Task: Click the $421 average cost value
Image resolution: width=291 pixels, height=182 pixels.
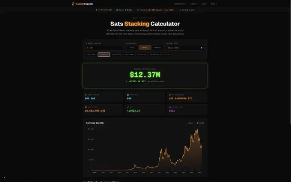Action: point(172,111)
